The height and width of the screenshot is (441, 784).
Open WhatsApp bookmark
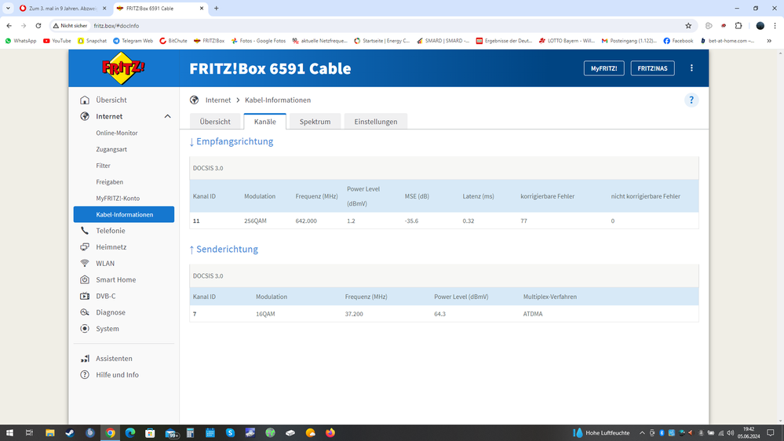pyautogui.click(x=20, y=41)
